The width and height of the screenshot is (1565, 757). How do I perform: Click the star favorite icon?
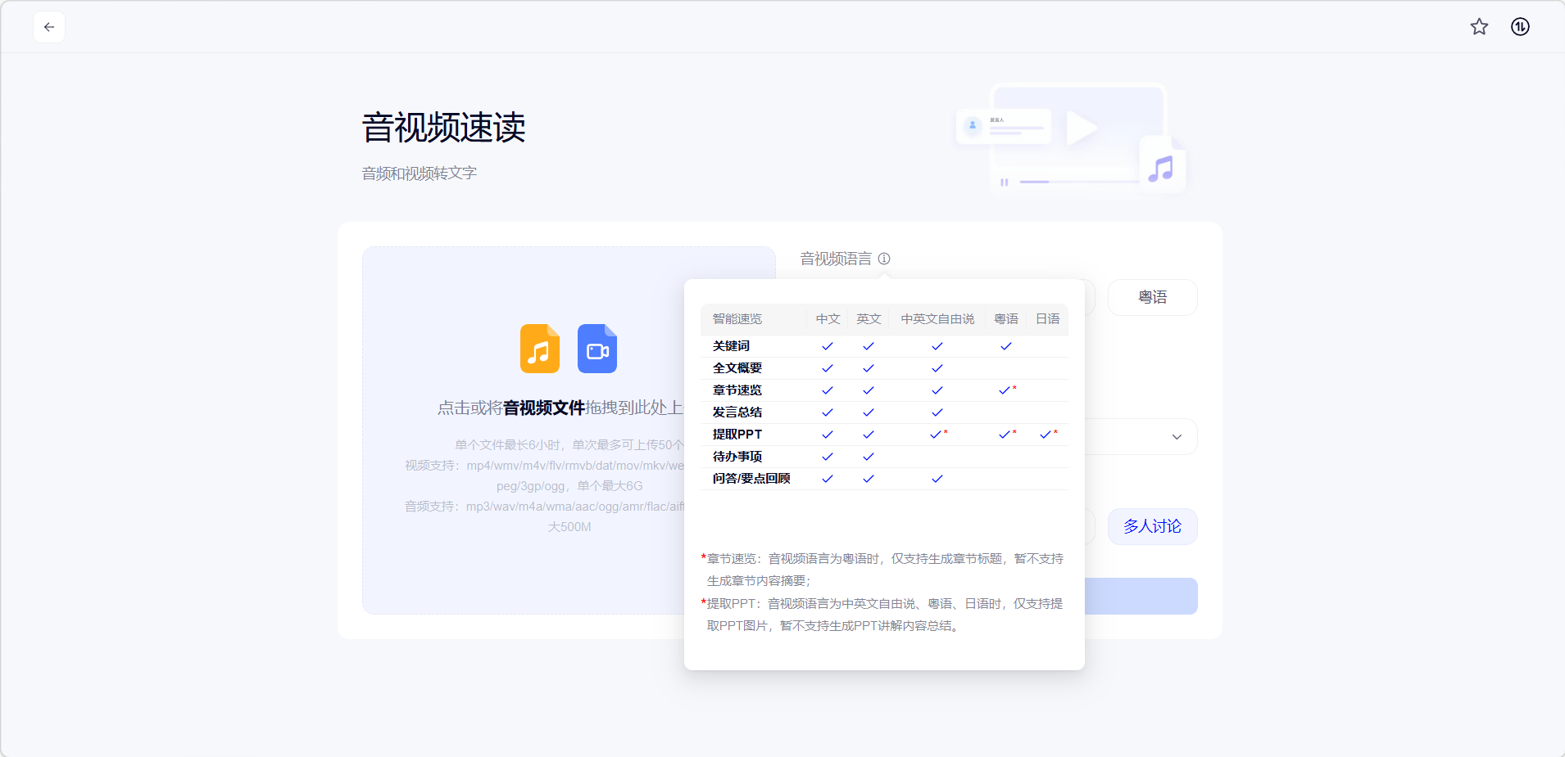coord(1479,27)
